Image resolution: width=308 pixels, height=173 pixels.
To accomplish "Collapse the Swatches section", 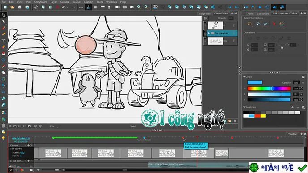I will pyautogui.click(x=244, y=107).
